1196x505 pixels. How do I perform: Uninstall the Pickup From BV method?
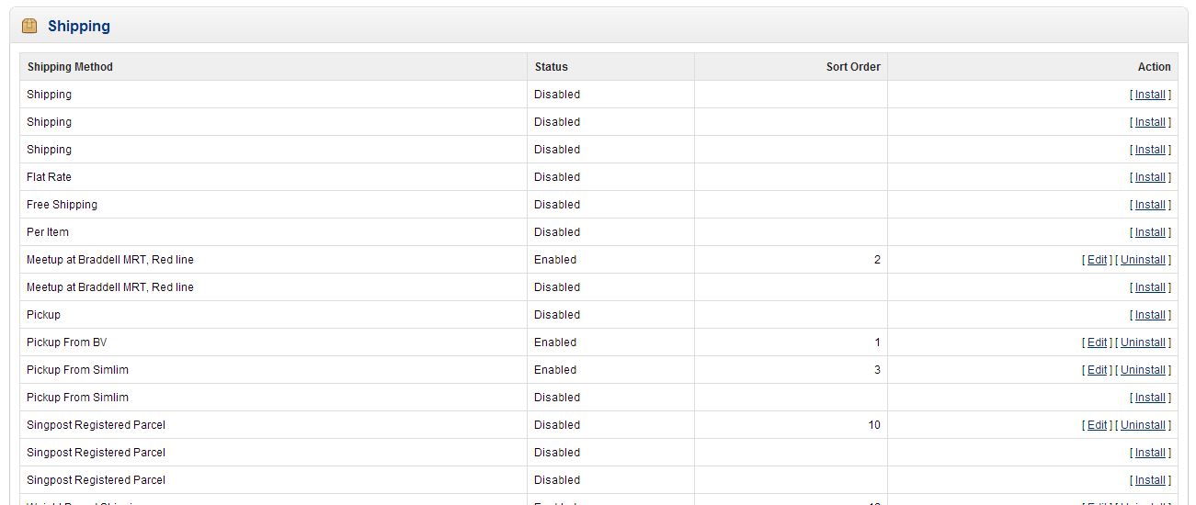point(1143,342)
